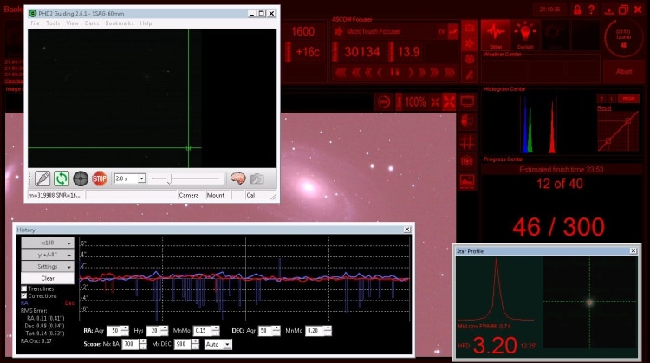Open help with the question mark icon
Viewport: 650px width, 363px height.
pyautogui.click(x=592, y=10)
